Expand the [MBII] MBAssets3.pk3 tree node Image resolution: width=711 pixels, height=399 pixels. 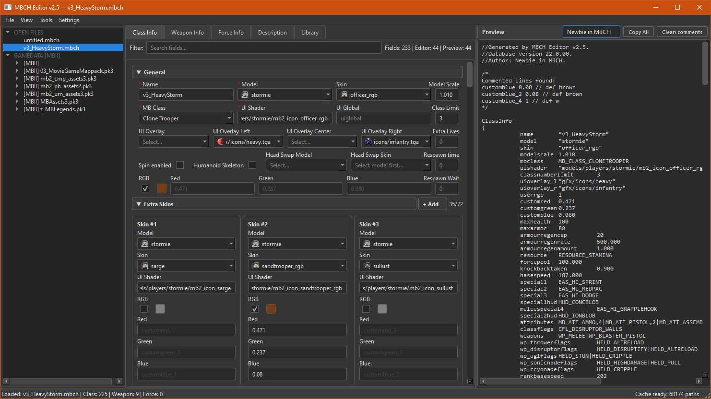click(17, 102)
